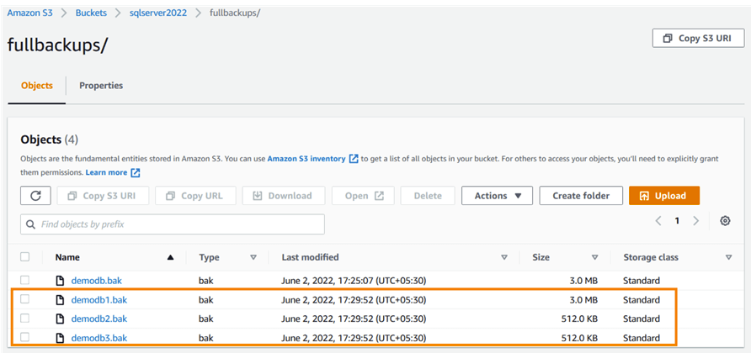751x353 pixels.
Task: Click the orange Upload button
Action: 664,196
